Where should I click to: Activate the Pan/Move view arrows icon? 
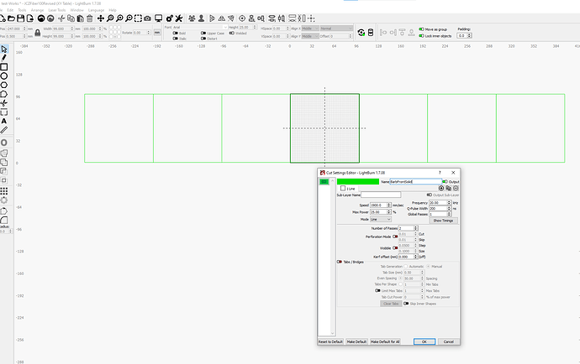[x=101, y=18]
